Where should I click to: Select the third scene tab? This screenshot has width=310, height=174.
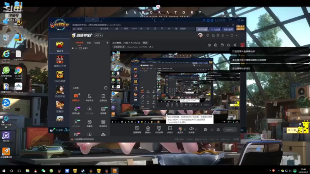click(x=97, y=43)
